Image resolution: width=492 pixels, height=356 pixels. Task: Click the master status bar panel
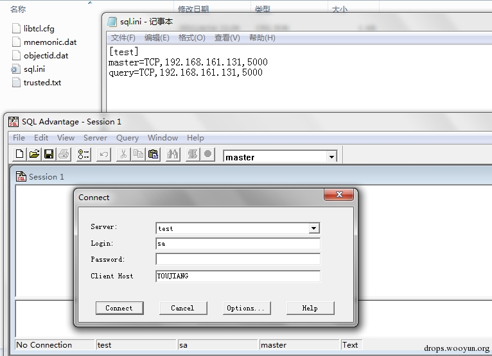click(x=299, y=344)
